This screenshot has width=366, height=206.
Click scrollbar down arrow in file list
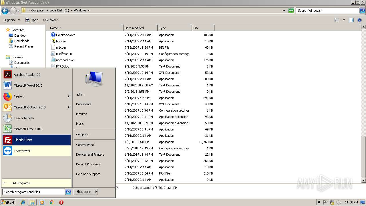tap(364, 180)
